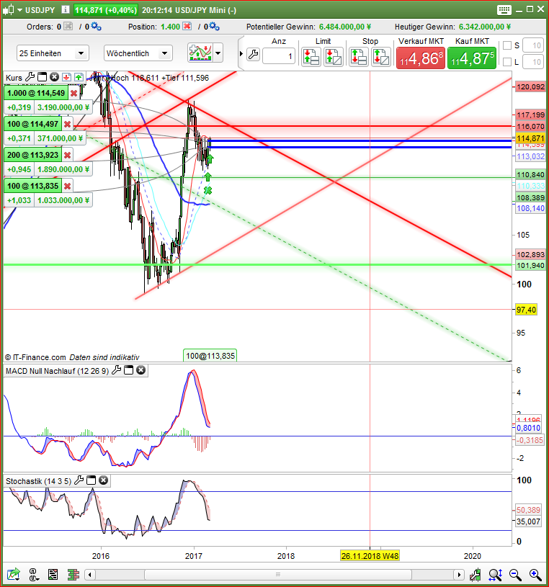Click the +0,945 gain label
This screenshot has width=549, height=587.
[19, 169]
